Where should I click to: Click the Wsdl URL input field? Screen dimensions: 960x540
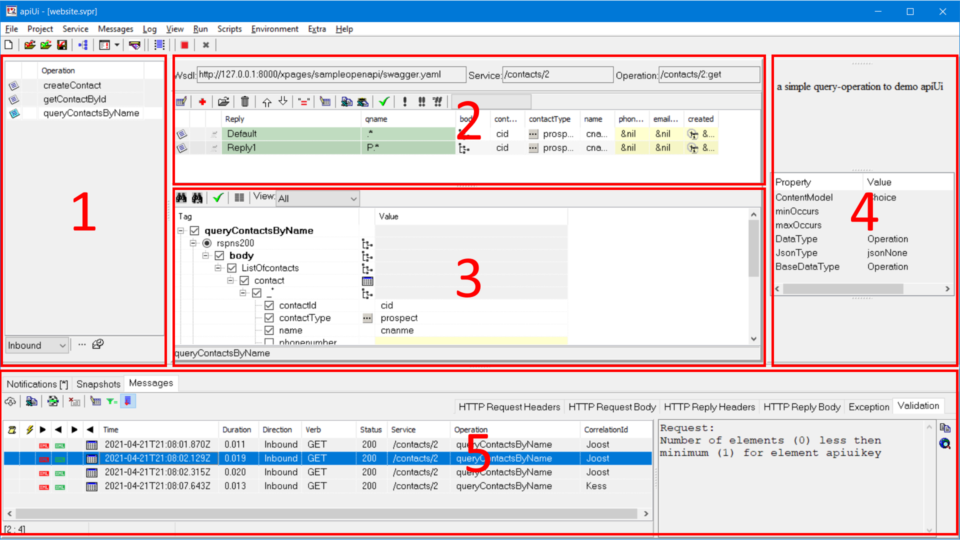coord(331,74)
